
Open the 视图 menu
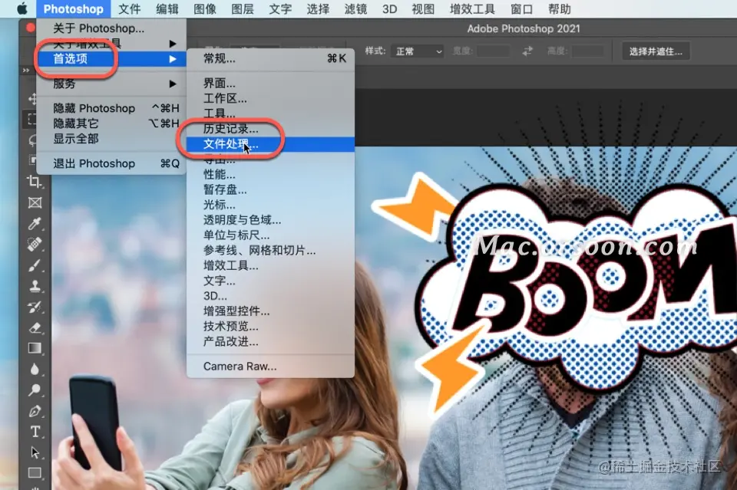pos(423,9)
